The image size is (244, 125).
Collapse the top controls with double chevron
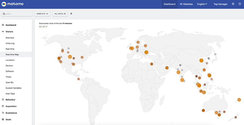tap(71, 14)
